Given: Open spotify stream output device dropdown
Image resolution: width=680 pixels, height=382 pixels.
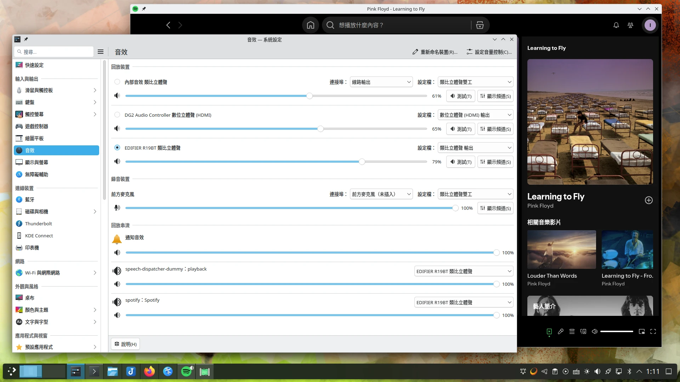Looking at the screenshot, I should 464,302.
